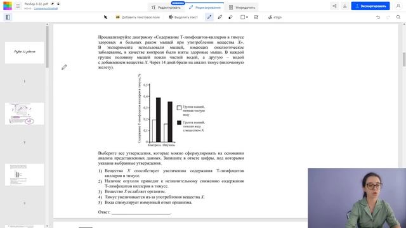Screen dimensions: 406x228
Task: Open the eSign tool
Action: [x=275, y=17]
